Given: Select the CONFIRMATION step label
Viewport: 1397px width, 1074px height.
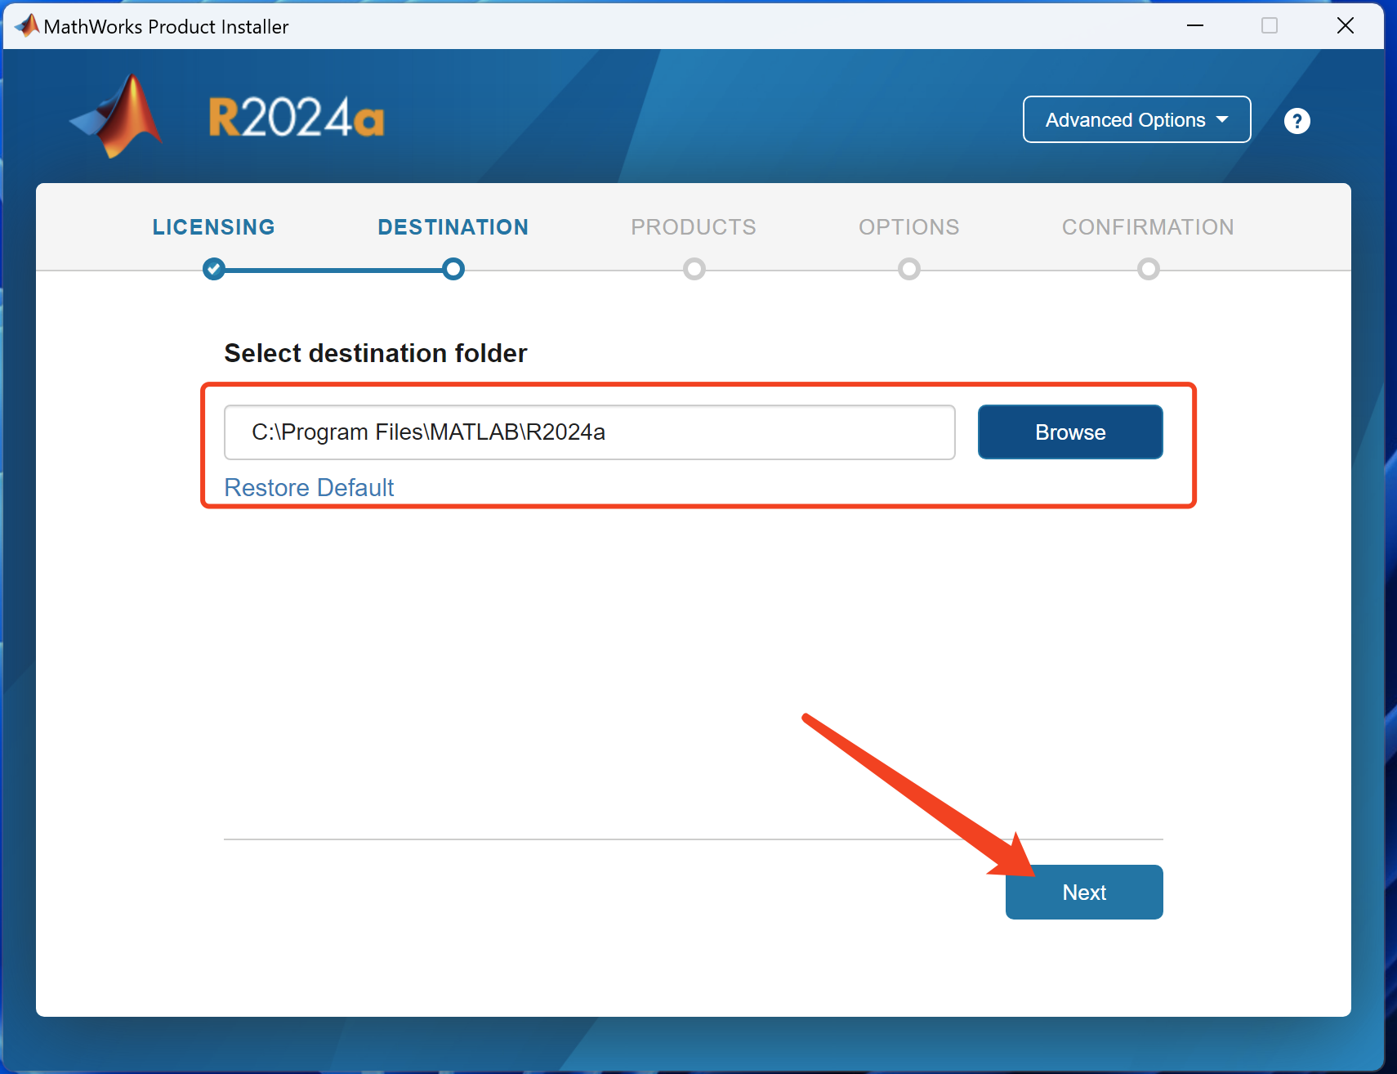Looking at the screenshot, I should 1148,227.
